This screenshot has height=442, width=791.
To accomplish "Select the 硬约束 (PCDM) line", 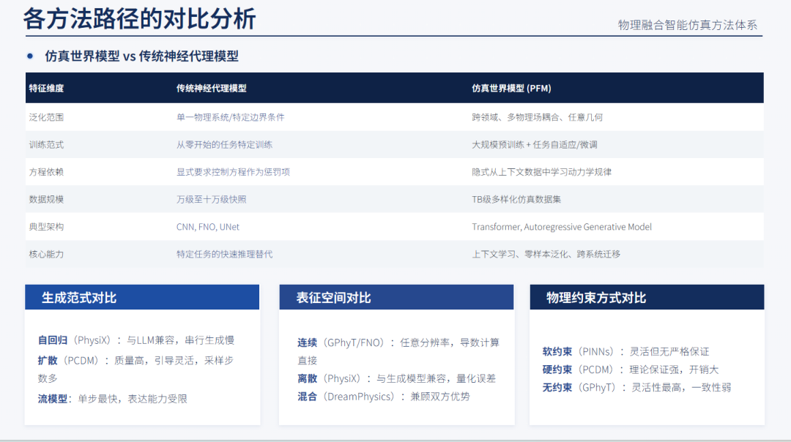I will click(x=631, y=370).
